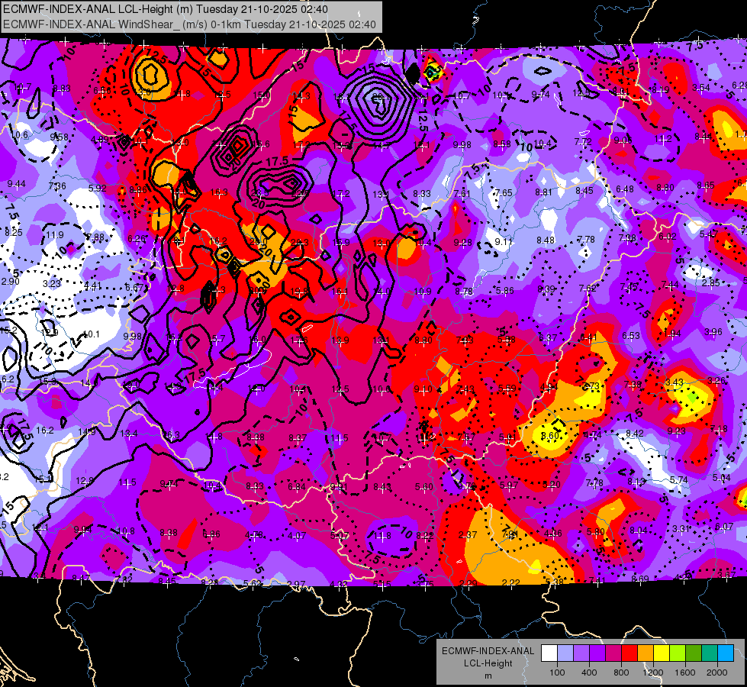Select the 9.11 grid value

pos(504,242)
